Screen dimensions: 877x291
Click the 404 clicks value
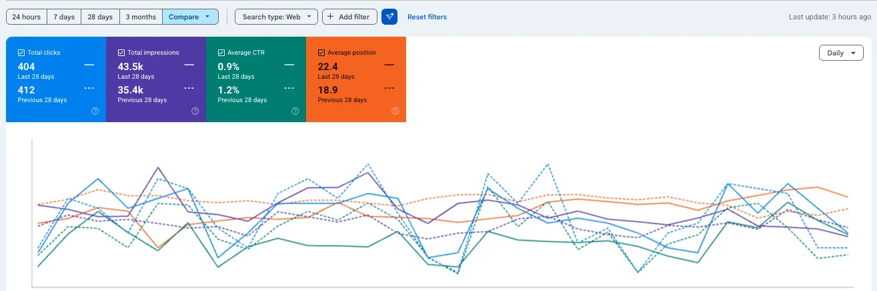27,66
